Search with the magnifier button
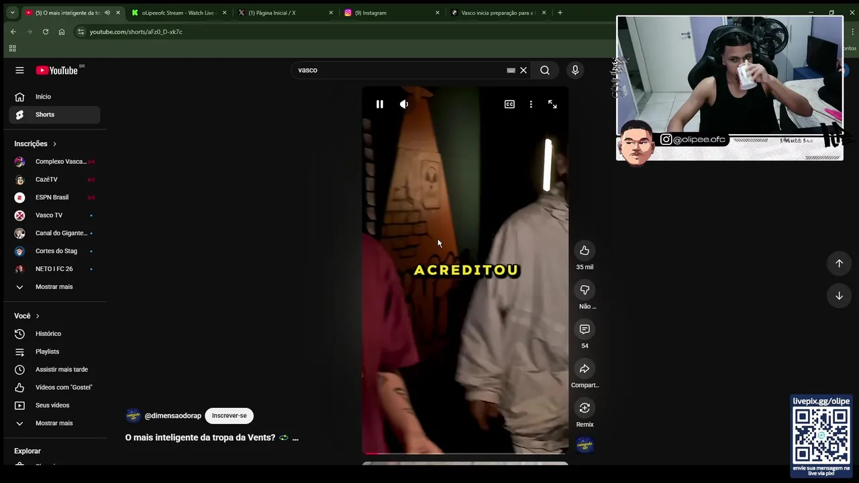Screen dimensions: 859x483 [545, 70]
